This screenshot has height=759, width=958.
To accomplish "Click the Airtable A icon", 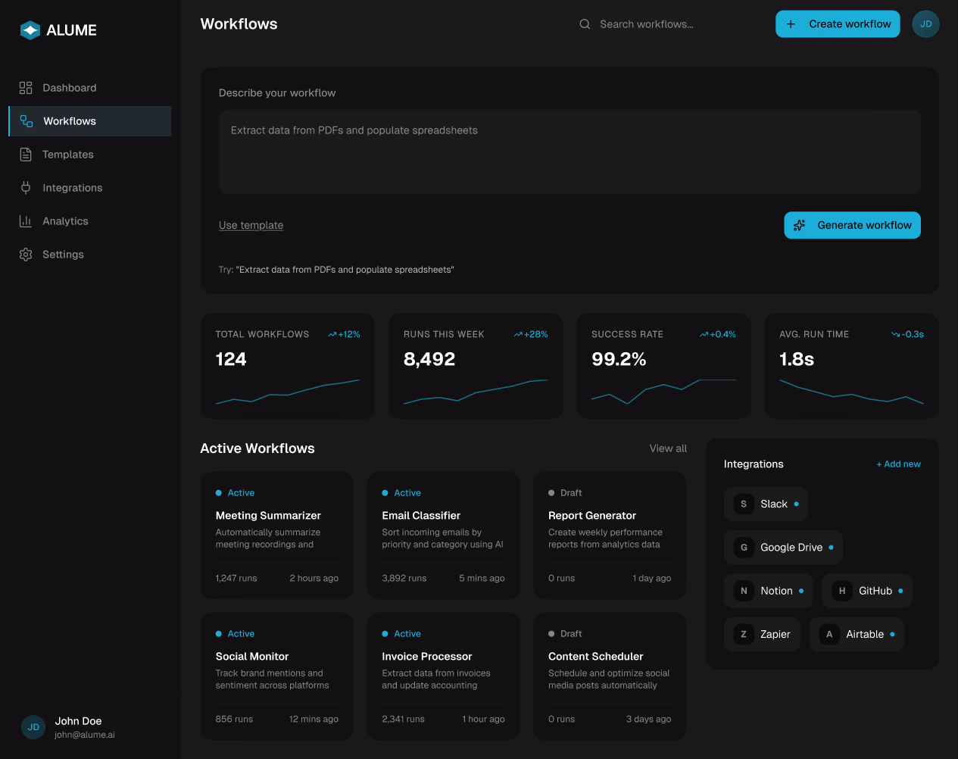I will [829, 634].
